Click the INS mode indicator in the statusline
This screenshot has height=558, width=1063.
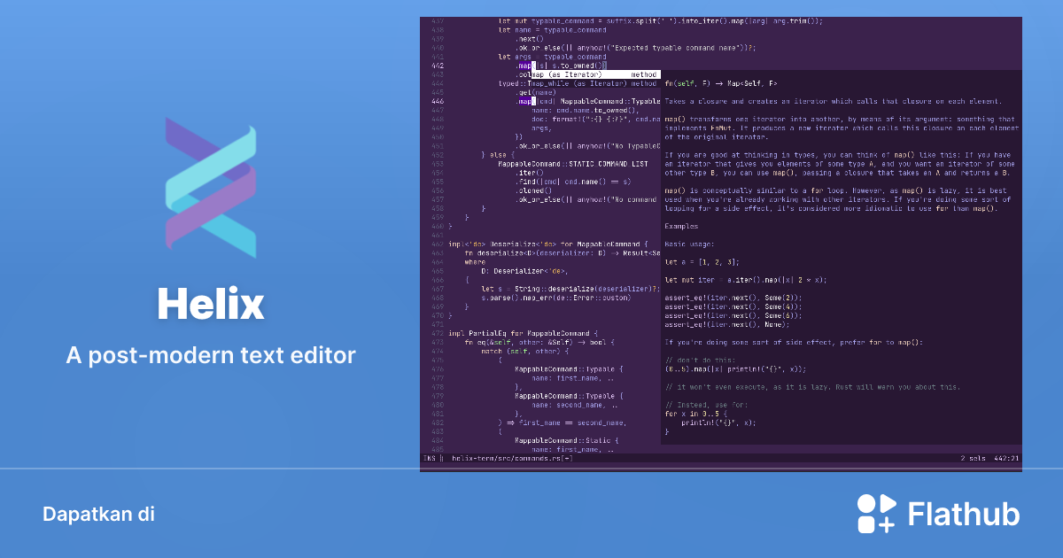tap(431, 459)
